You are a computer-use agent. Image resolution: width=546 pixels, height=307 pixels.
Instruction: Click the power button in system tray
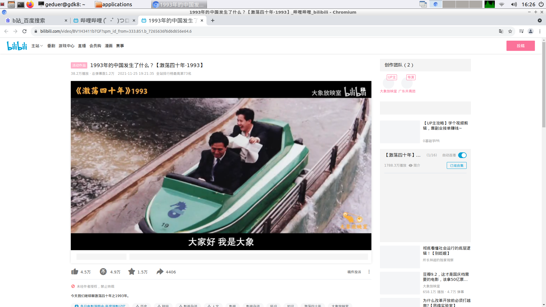(541, 4)
